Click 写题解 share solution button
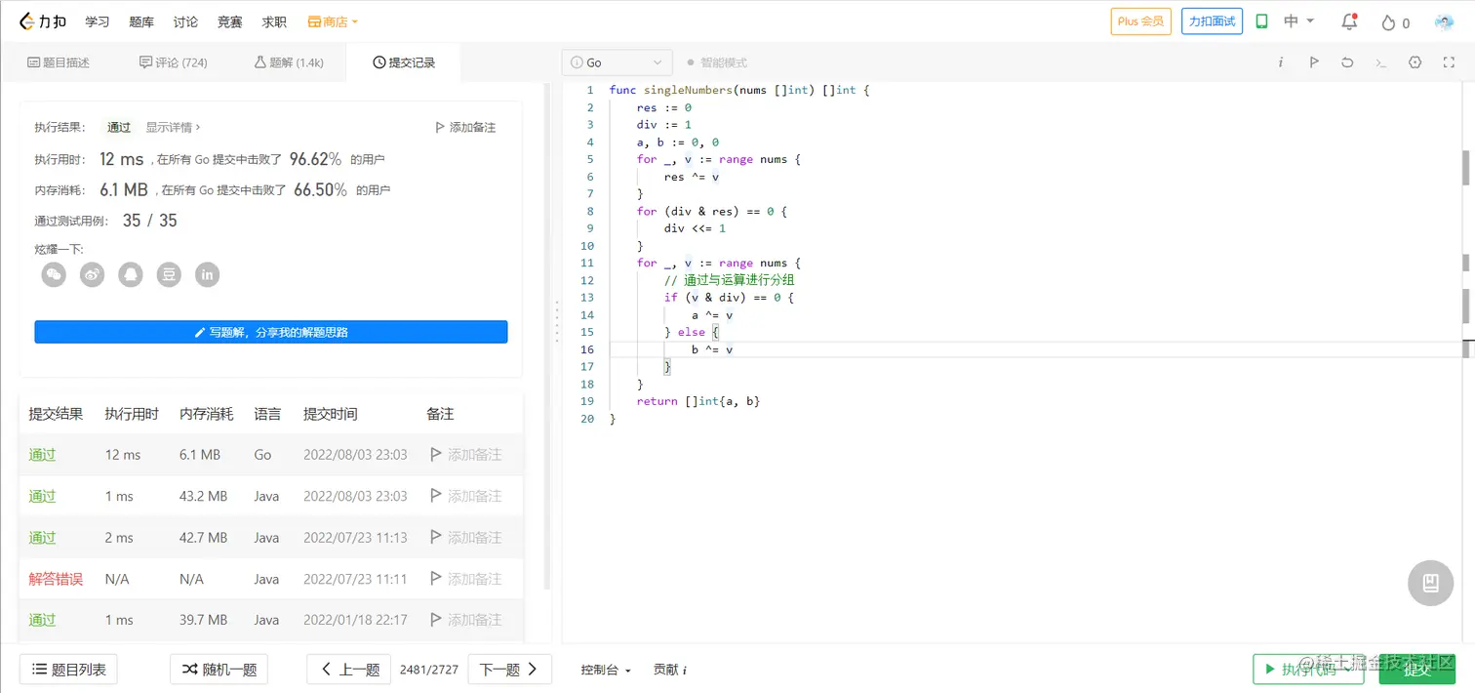Screen dimensions: 1475x693 click(271, 332)
